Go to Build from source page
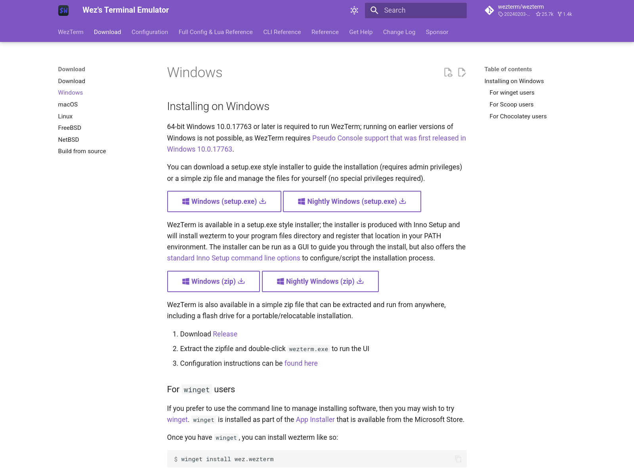Image resolution: width=634 pixels, height=475 pixels. pyautogui.click(x=82, y=151)
